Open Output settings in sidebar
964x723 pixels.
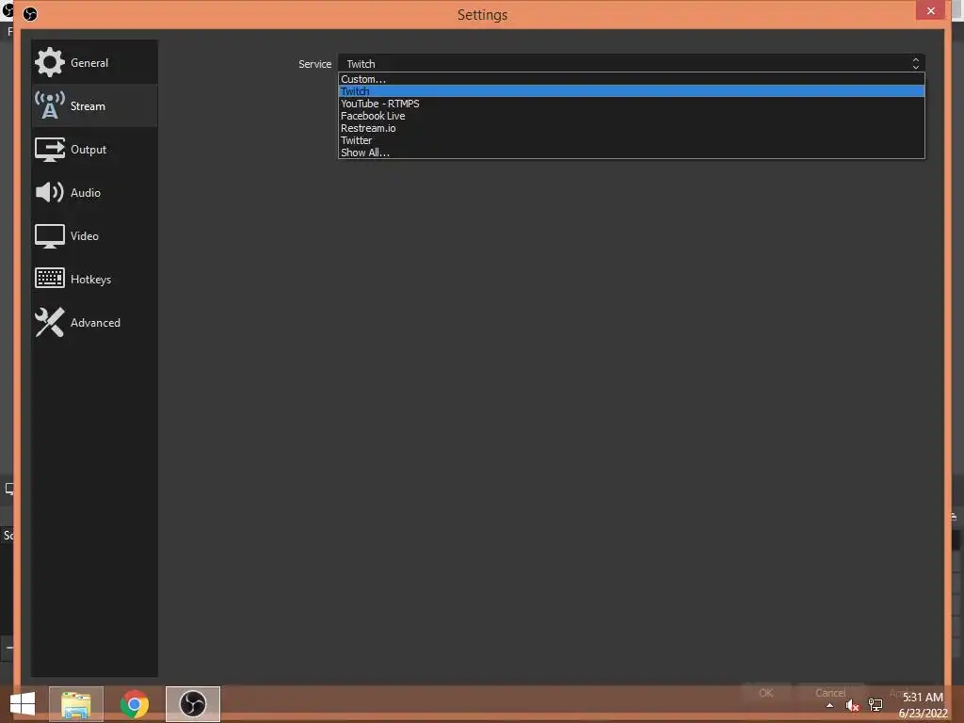tap(94, 149)
